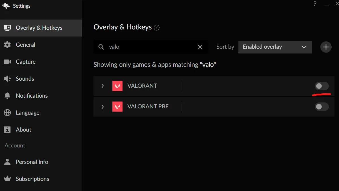Open the Overlay & Hotkeys settings section
Image resolution: width=339 pixels, height=191 pixels.
click(x=41, y=28)
